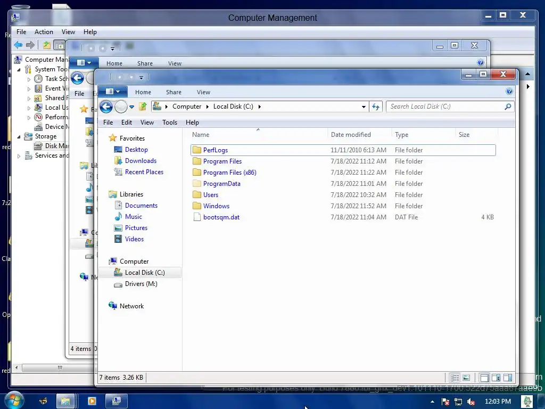Select Network in the navigation pane
The height and width of the screenshot is (409, 545).
point(132,306)
